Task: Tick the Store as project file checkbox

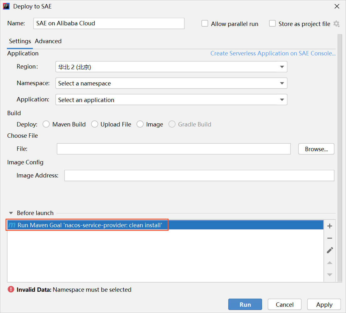Action: click(272, 23)
